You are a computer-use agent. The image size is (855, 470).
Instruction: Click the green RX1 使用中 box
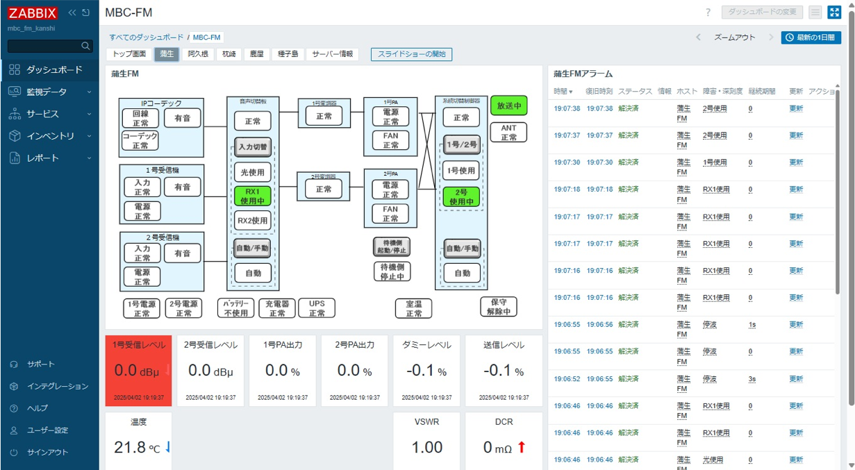click(253, 196)
